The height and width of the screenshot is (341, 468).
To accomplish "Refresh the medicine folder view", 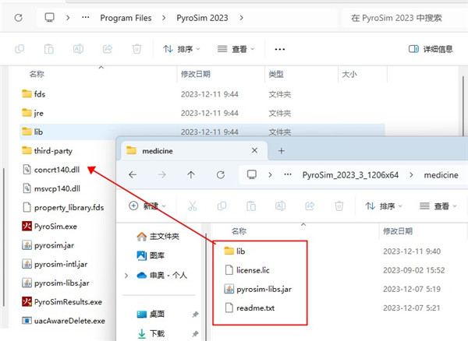I will (221, 174).
